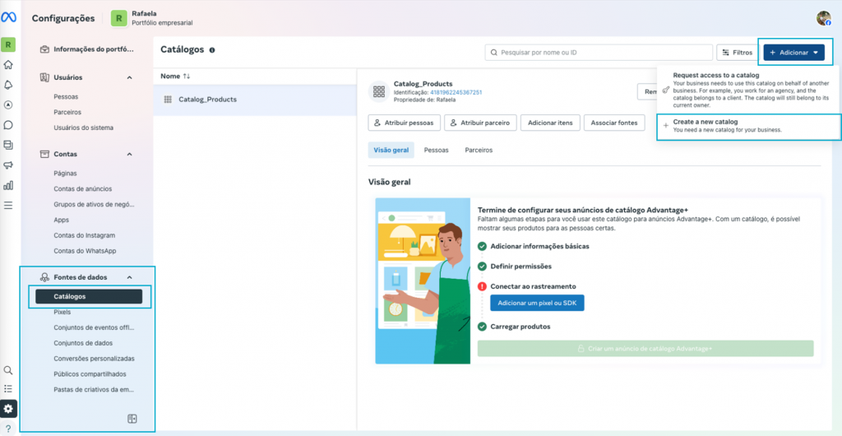Open Conjuntos de eventos offline item
The width and height of the screenshot is (842, 436).
point(94,327)
